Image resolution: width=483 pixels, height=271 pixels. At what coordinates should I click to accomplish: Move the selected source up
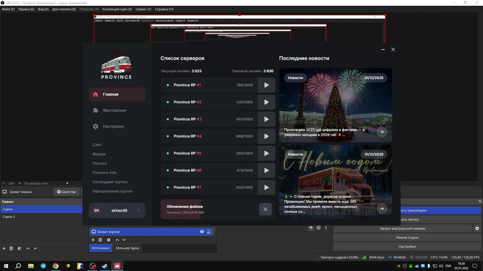pyautogui.click(x=117, y=240)
